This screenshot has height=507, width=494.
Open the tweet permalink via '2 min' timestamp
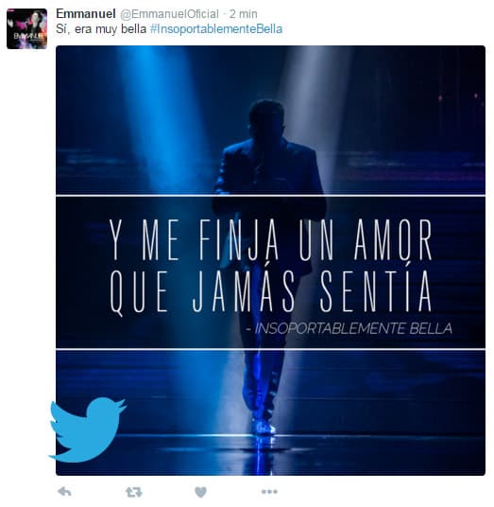243,14
